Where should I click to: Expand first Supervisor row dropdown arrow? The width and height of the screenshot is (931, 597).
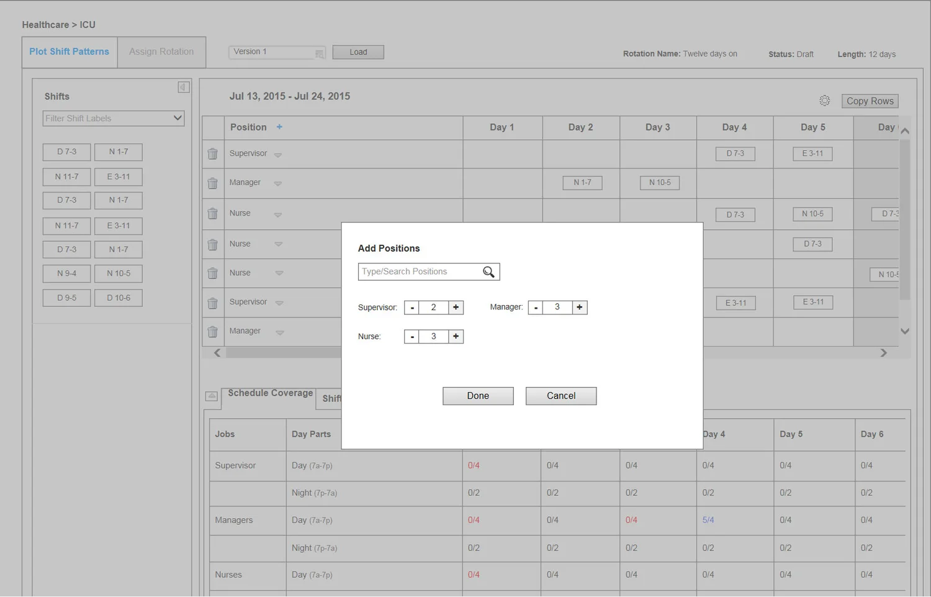(x=278, y=155)
